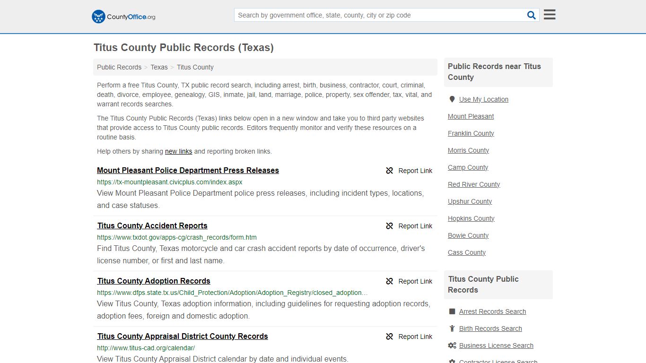Open Franklin County nearby records

point(471,133)
